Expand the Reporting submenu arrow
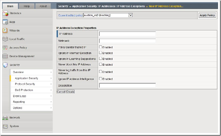The height and width of the screenshot is (136, 221). click(x=51, y=102)
